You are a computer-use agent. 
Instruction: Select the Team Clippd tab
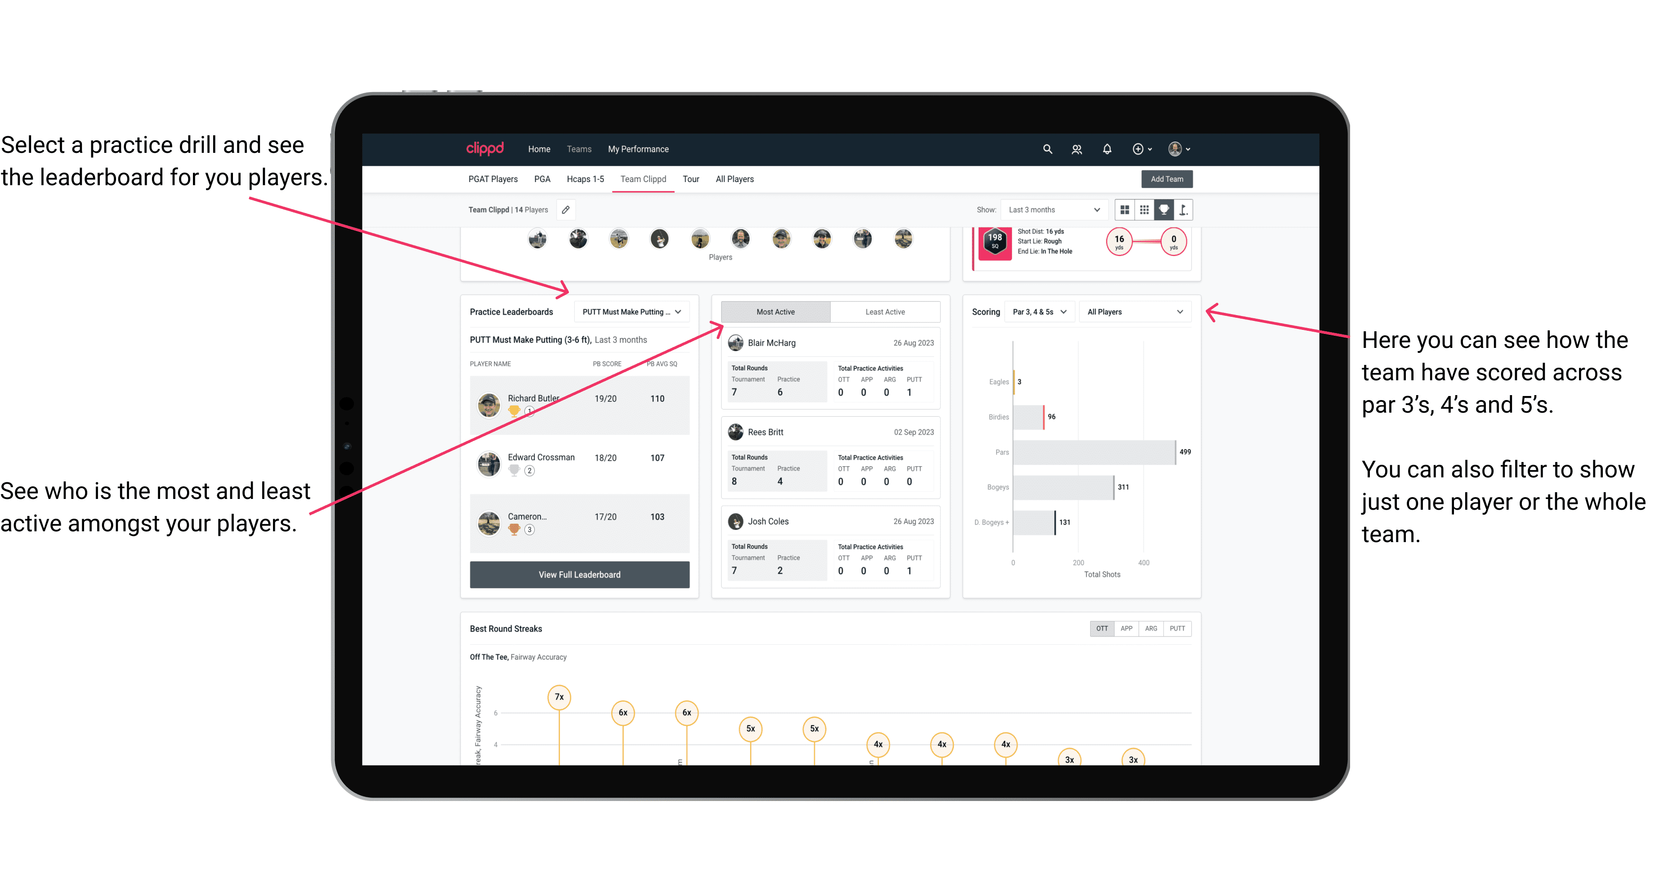pos(644,178)
